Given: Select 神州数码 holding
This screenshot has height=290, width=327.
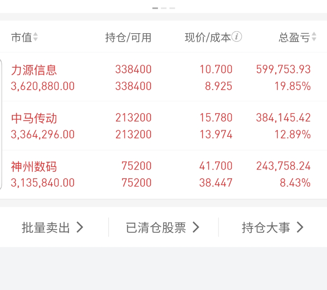Looking at the screenshot, I should pyautogui.click(x=34, y=167).
